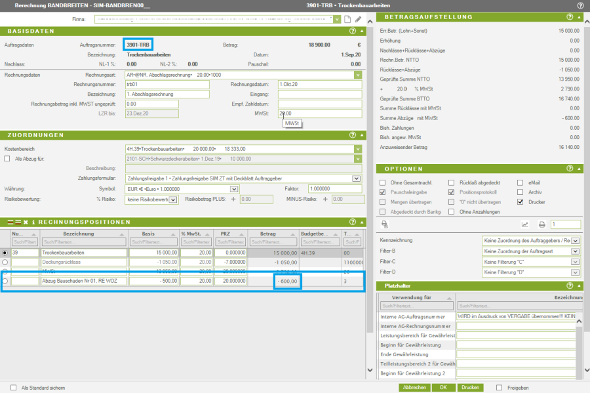Screen dimensions: 590x393
Task: Click the printer icon next to copies field
Action: pos(542,224)
